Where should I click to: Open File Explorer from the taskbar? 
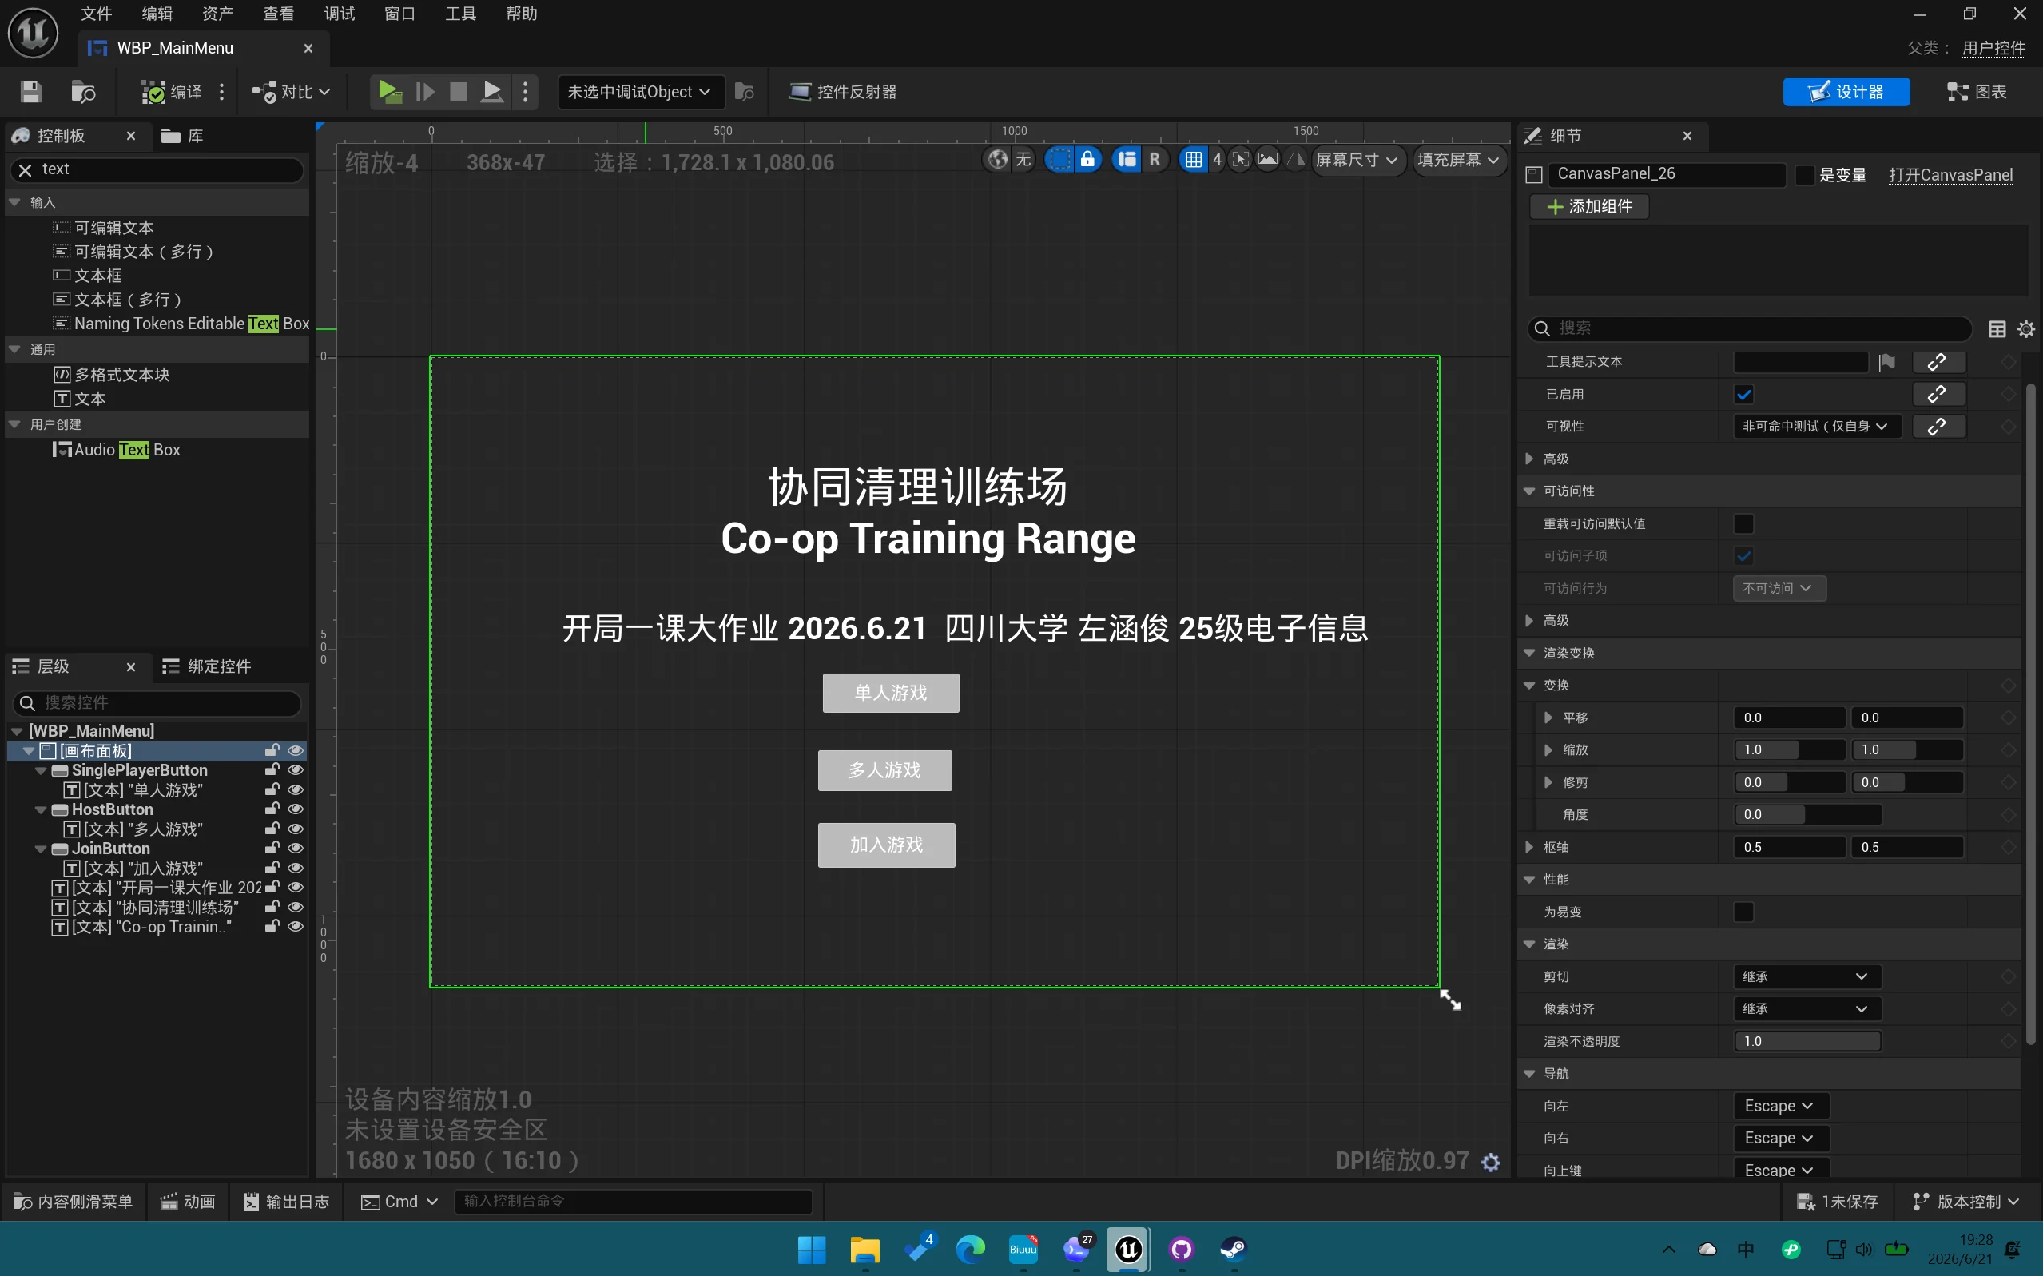tap(864, 1249)
